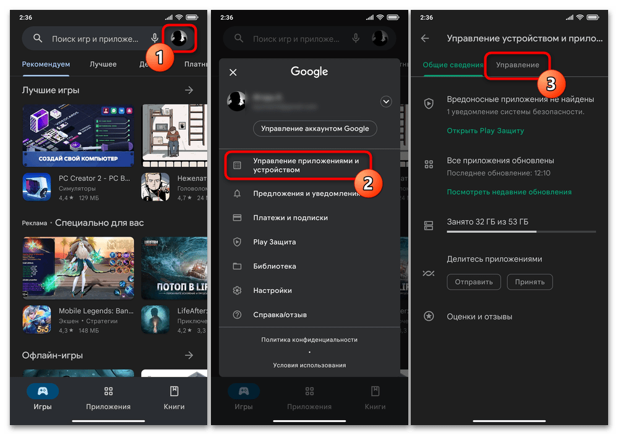Image resolution: width=618 pixels, height=435 pixels.
Task: Tap the LifeAfter app icon
Action: point(155,319)
